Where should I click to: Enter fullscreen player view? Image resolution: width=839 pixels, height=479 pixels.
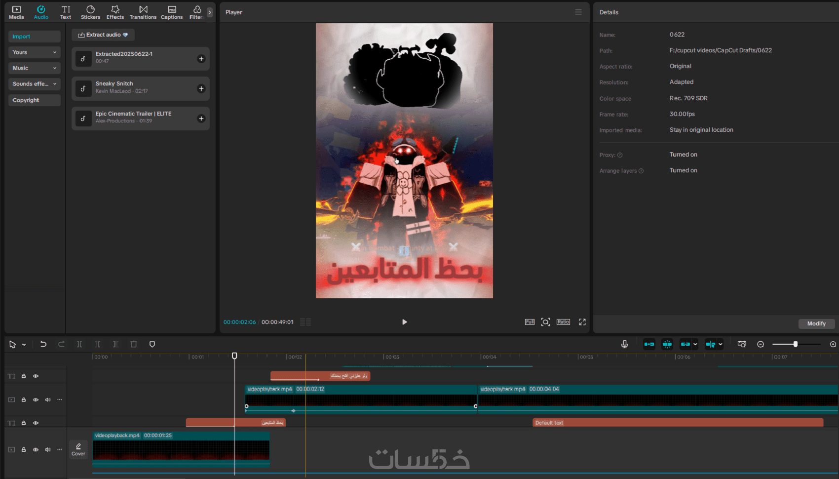tap(582, 322)
